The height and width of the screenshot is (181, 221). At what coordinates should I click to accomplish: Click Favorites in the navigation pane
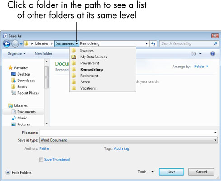coord(21,68)
